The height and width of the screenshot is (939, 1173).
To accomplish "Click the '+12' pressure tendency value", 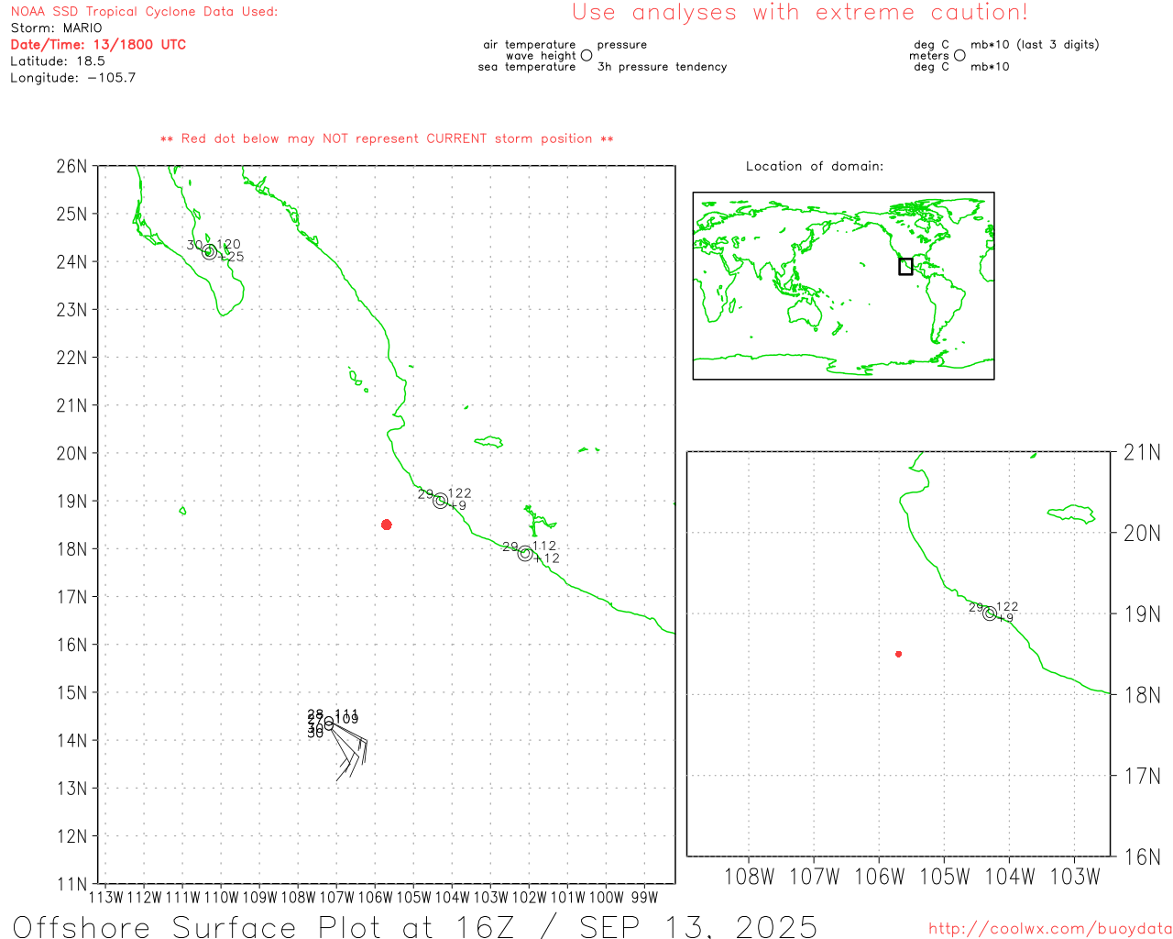I will [547, 558].
